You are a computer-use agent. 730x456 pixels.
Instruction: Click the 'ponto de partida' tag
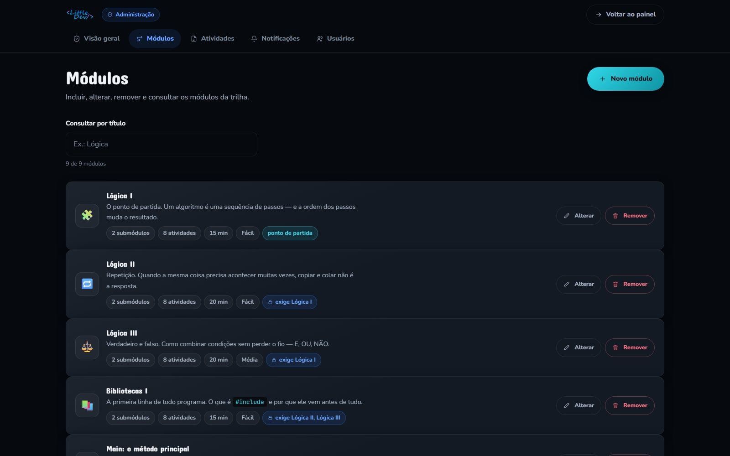point(290,233)
